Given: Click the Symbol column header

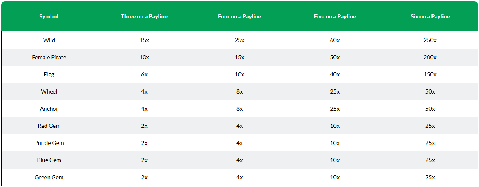Looking at the screenshot, I should pyautogui.click(x=49, y=16).
